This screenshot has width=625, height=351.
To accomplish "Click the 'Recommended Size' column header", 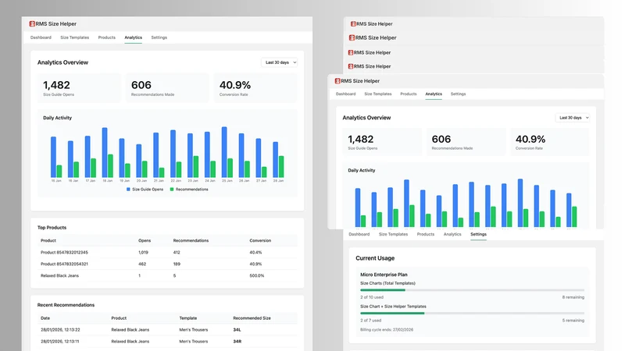I will 252,318.
